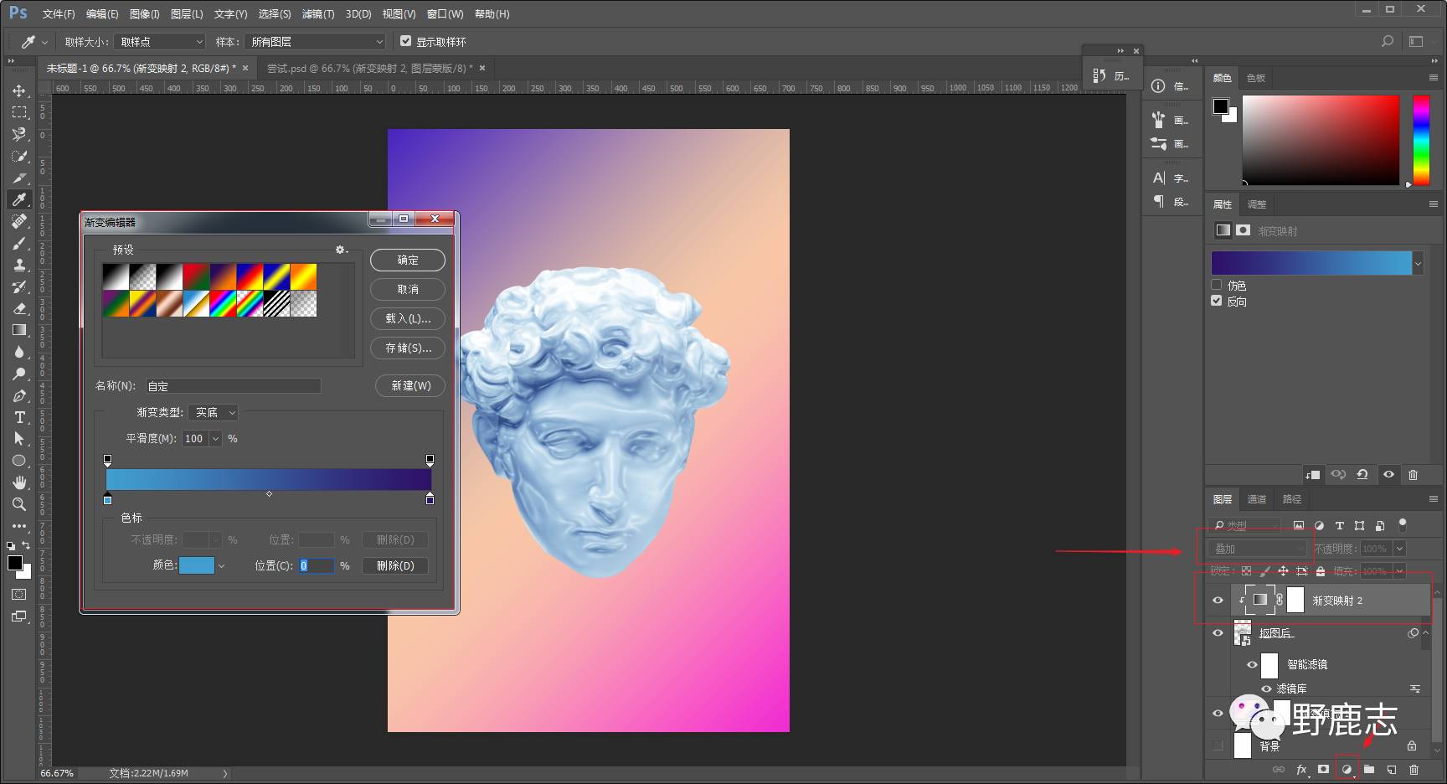Image resolution: width=1447 pixels, height=784 pixels.
Task: Select the Crop tool
Action: [19, 178]
